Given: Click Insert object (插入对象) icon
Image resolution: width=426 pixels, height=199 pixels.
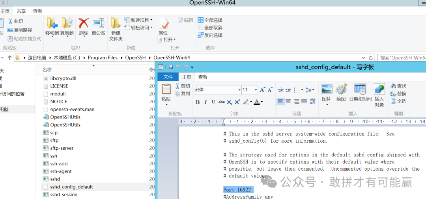Looking at the screenshot, I should (379, 89).
